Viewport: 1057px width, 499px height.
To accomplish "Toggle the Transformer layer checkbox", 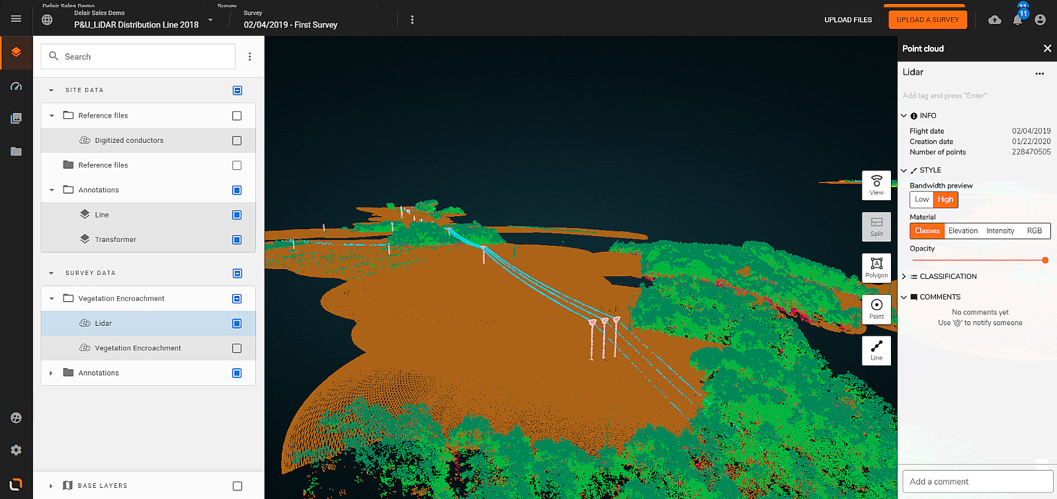I will (237, 240).
